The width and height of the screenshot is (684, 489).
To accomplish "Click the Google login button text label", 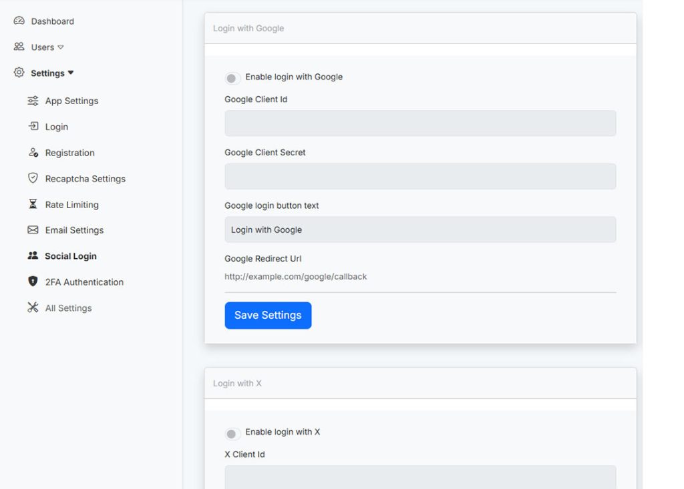I will click(271, 205).
